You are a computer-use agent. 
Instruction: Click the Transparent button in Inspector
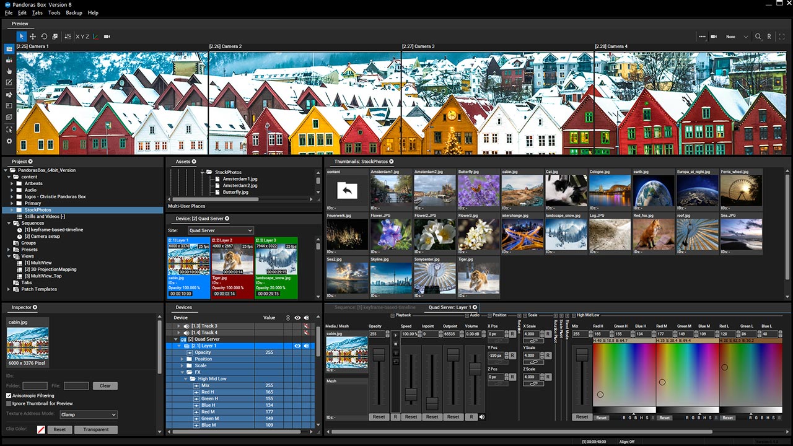point(95,429)
